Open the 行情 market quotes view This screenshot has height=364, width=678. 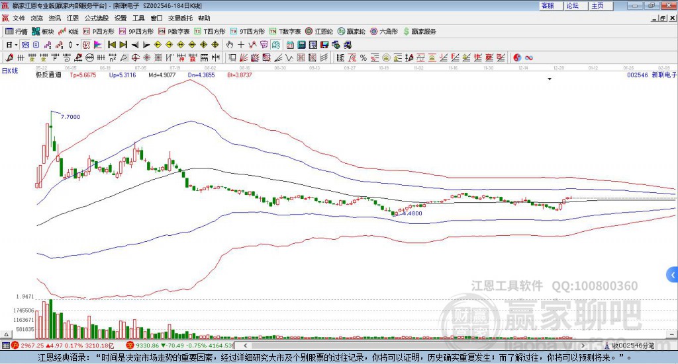pos(17,32)
